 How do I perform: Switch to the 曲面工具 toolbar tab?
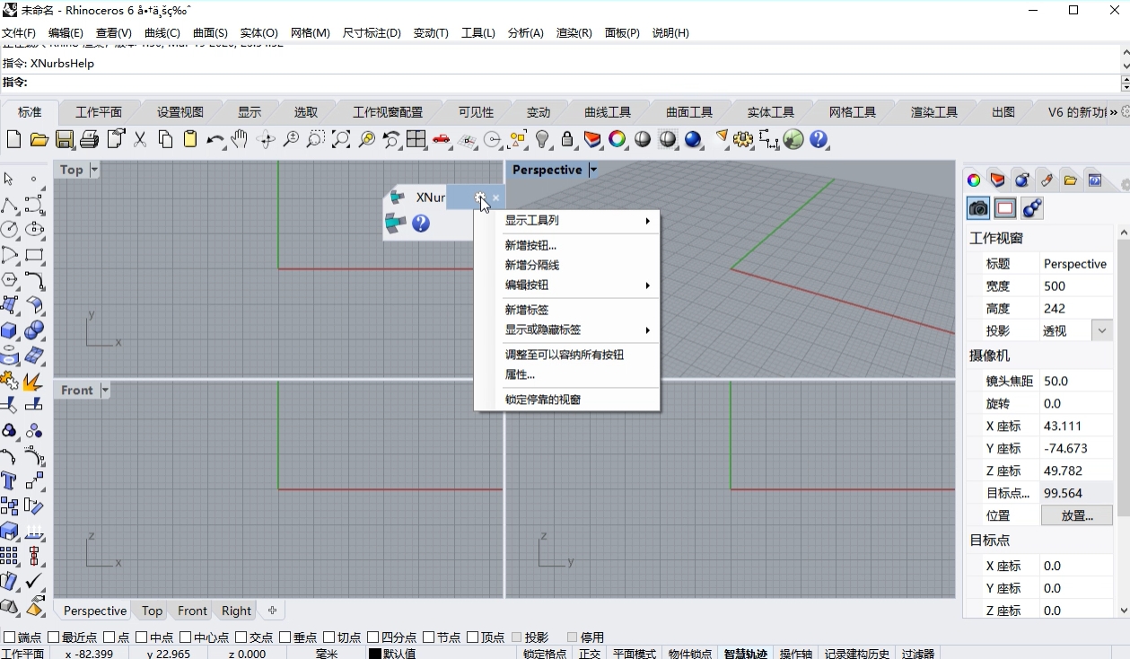(688, 112)
